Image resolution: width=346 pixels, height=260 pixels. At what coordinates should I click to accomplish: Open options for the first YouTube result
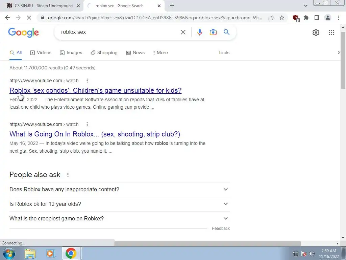(87, 81)
